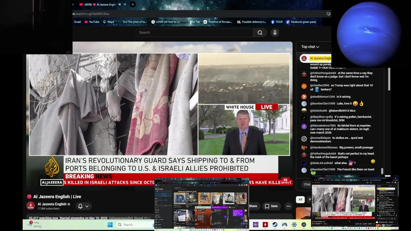Viewport: 411px width, 231px height.
Task: Click the #aljazeeraenglish hashtag
Action: click(x=121, y=218)
